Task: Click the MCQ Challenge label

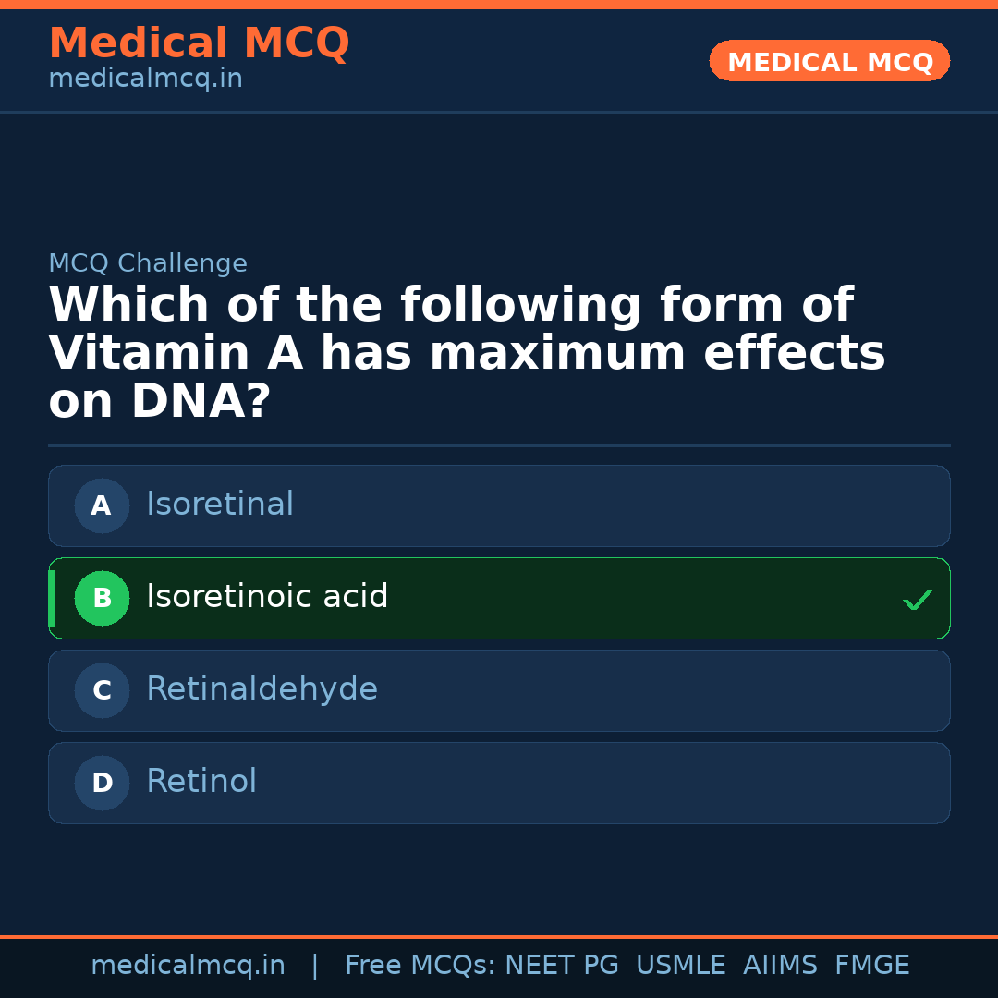Action: [148, 264]
